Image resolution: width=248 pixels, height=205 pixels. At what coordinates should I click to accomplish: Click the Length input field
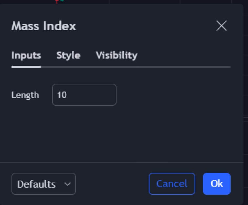tap(84, 95)
